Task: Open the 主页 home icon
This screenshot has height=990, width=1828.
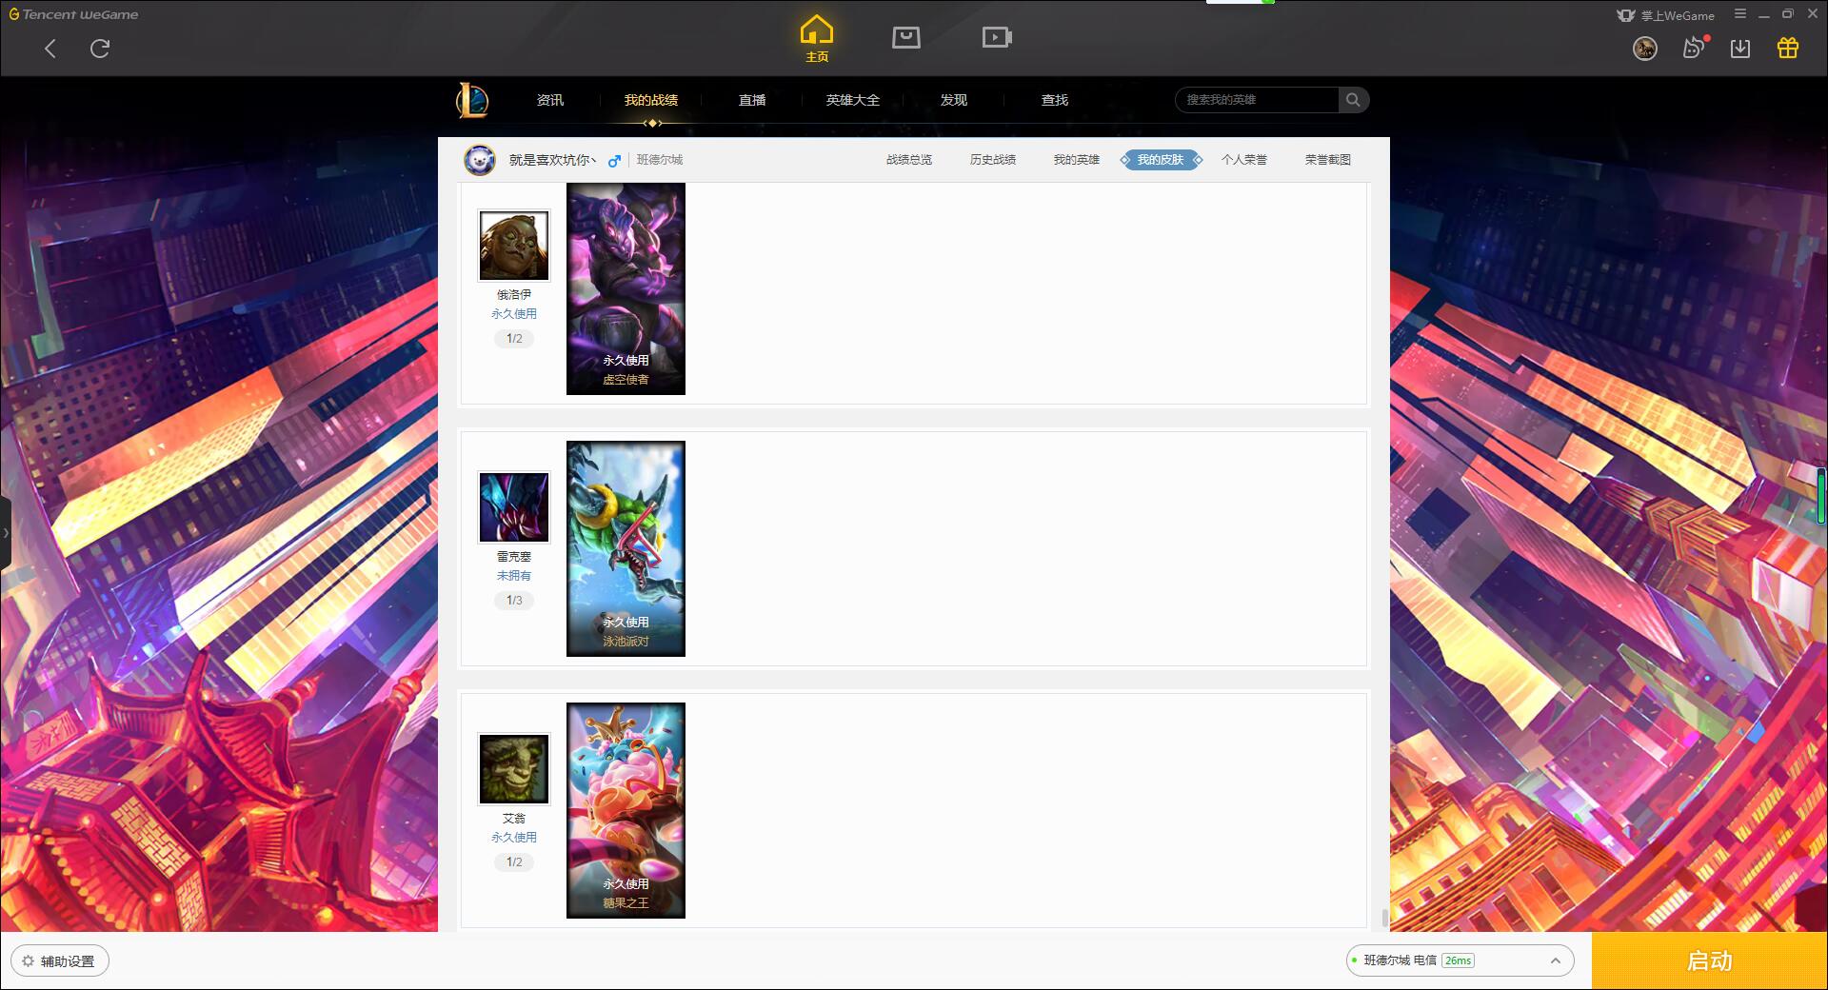Action: point(817,39)
